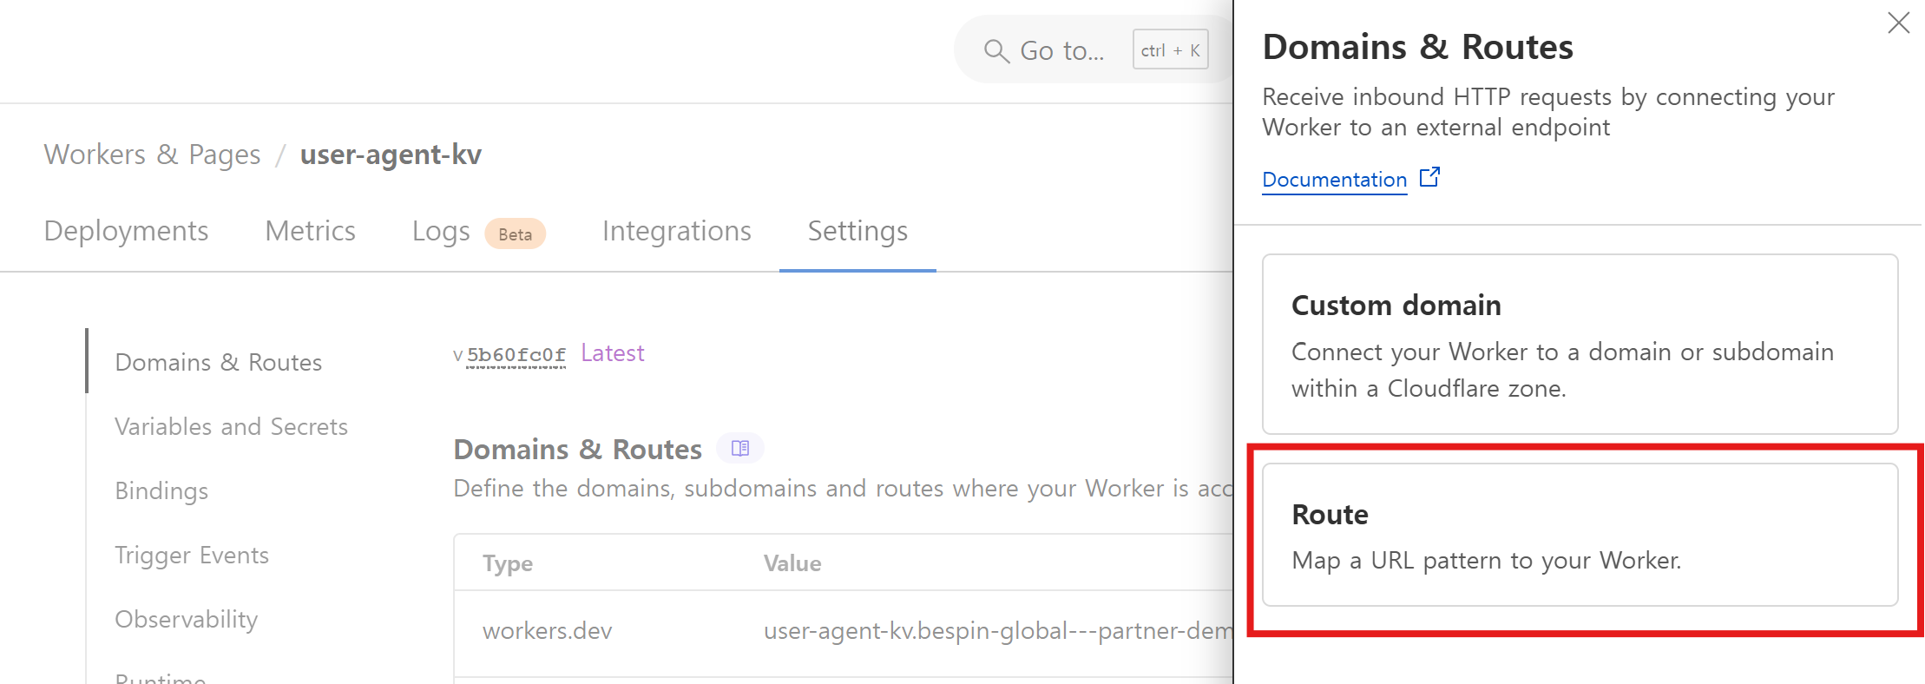Open the Documentation link
Viewport: 1925px width, 684px height.
1334,180
